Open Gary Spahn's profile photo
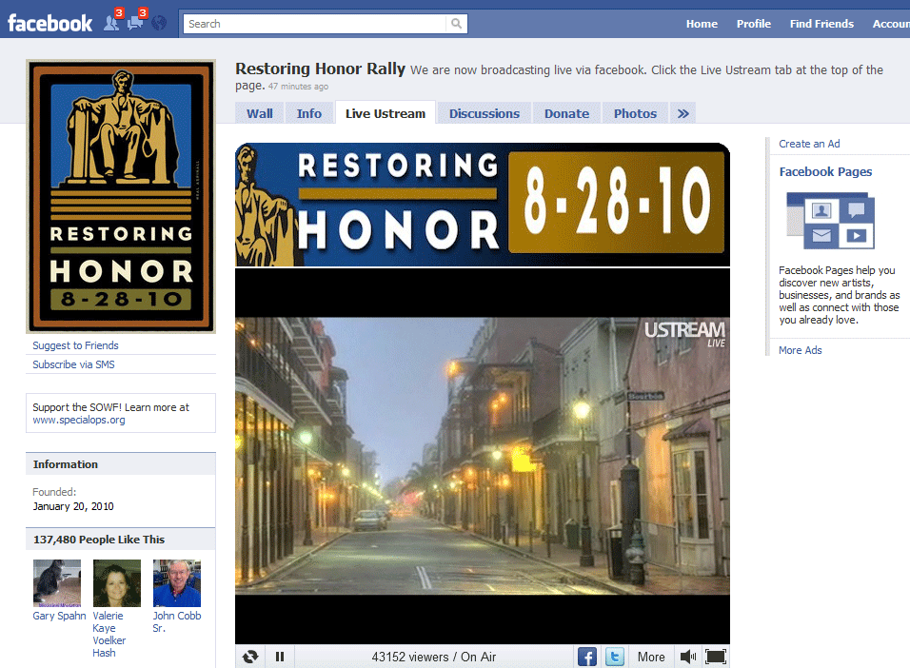Image resolution: width=910 pixels, height=668 pixels. [x=57, y=583]
